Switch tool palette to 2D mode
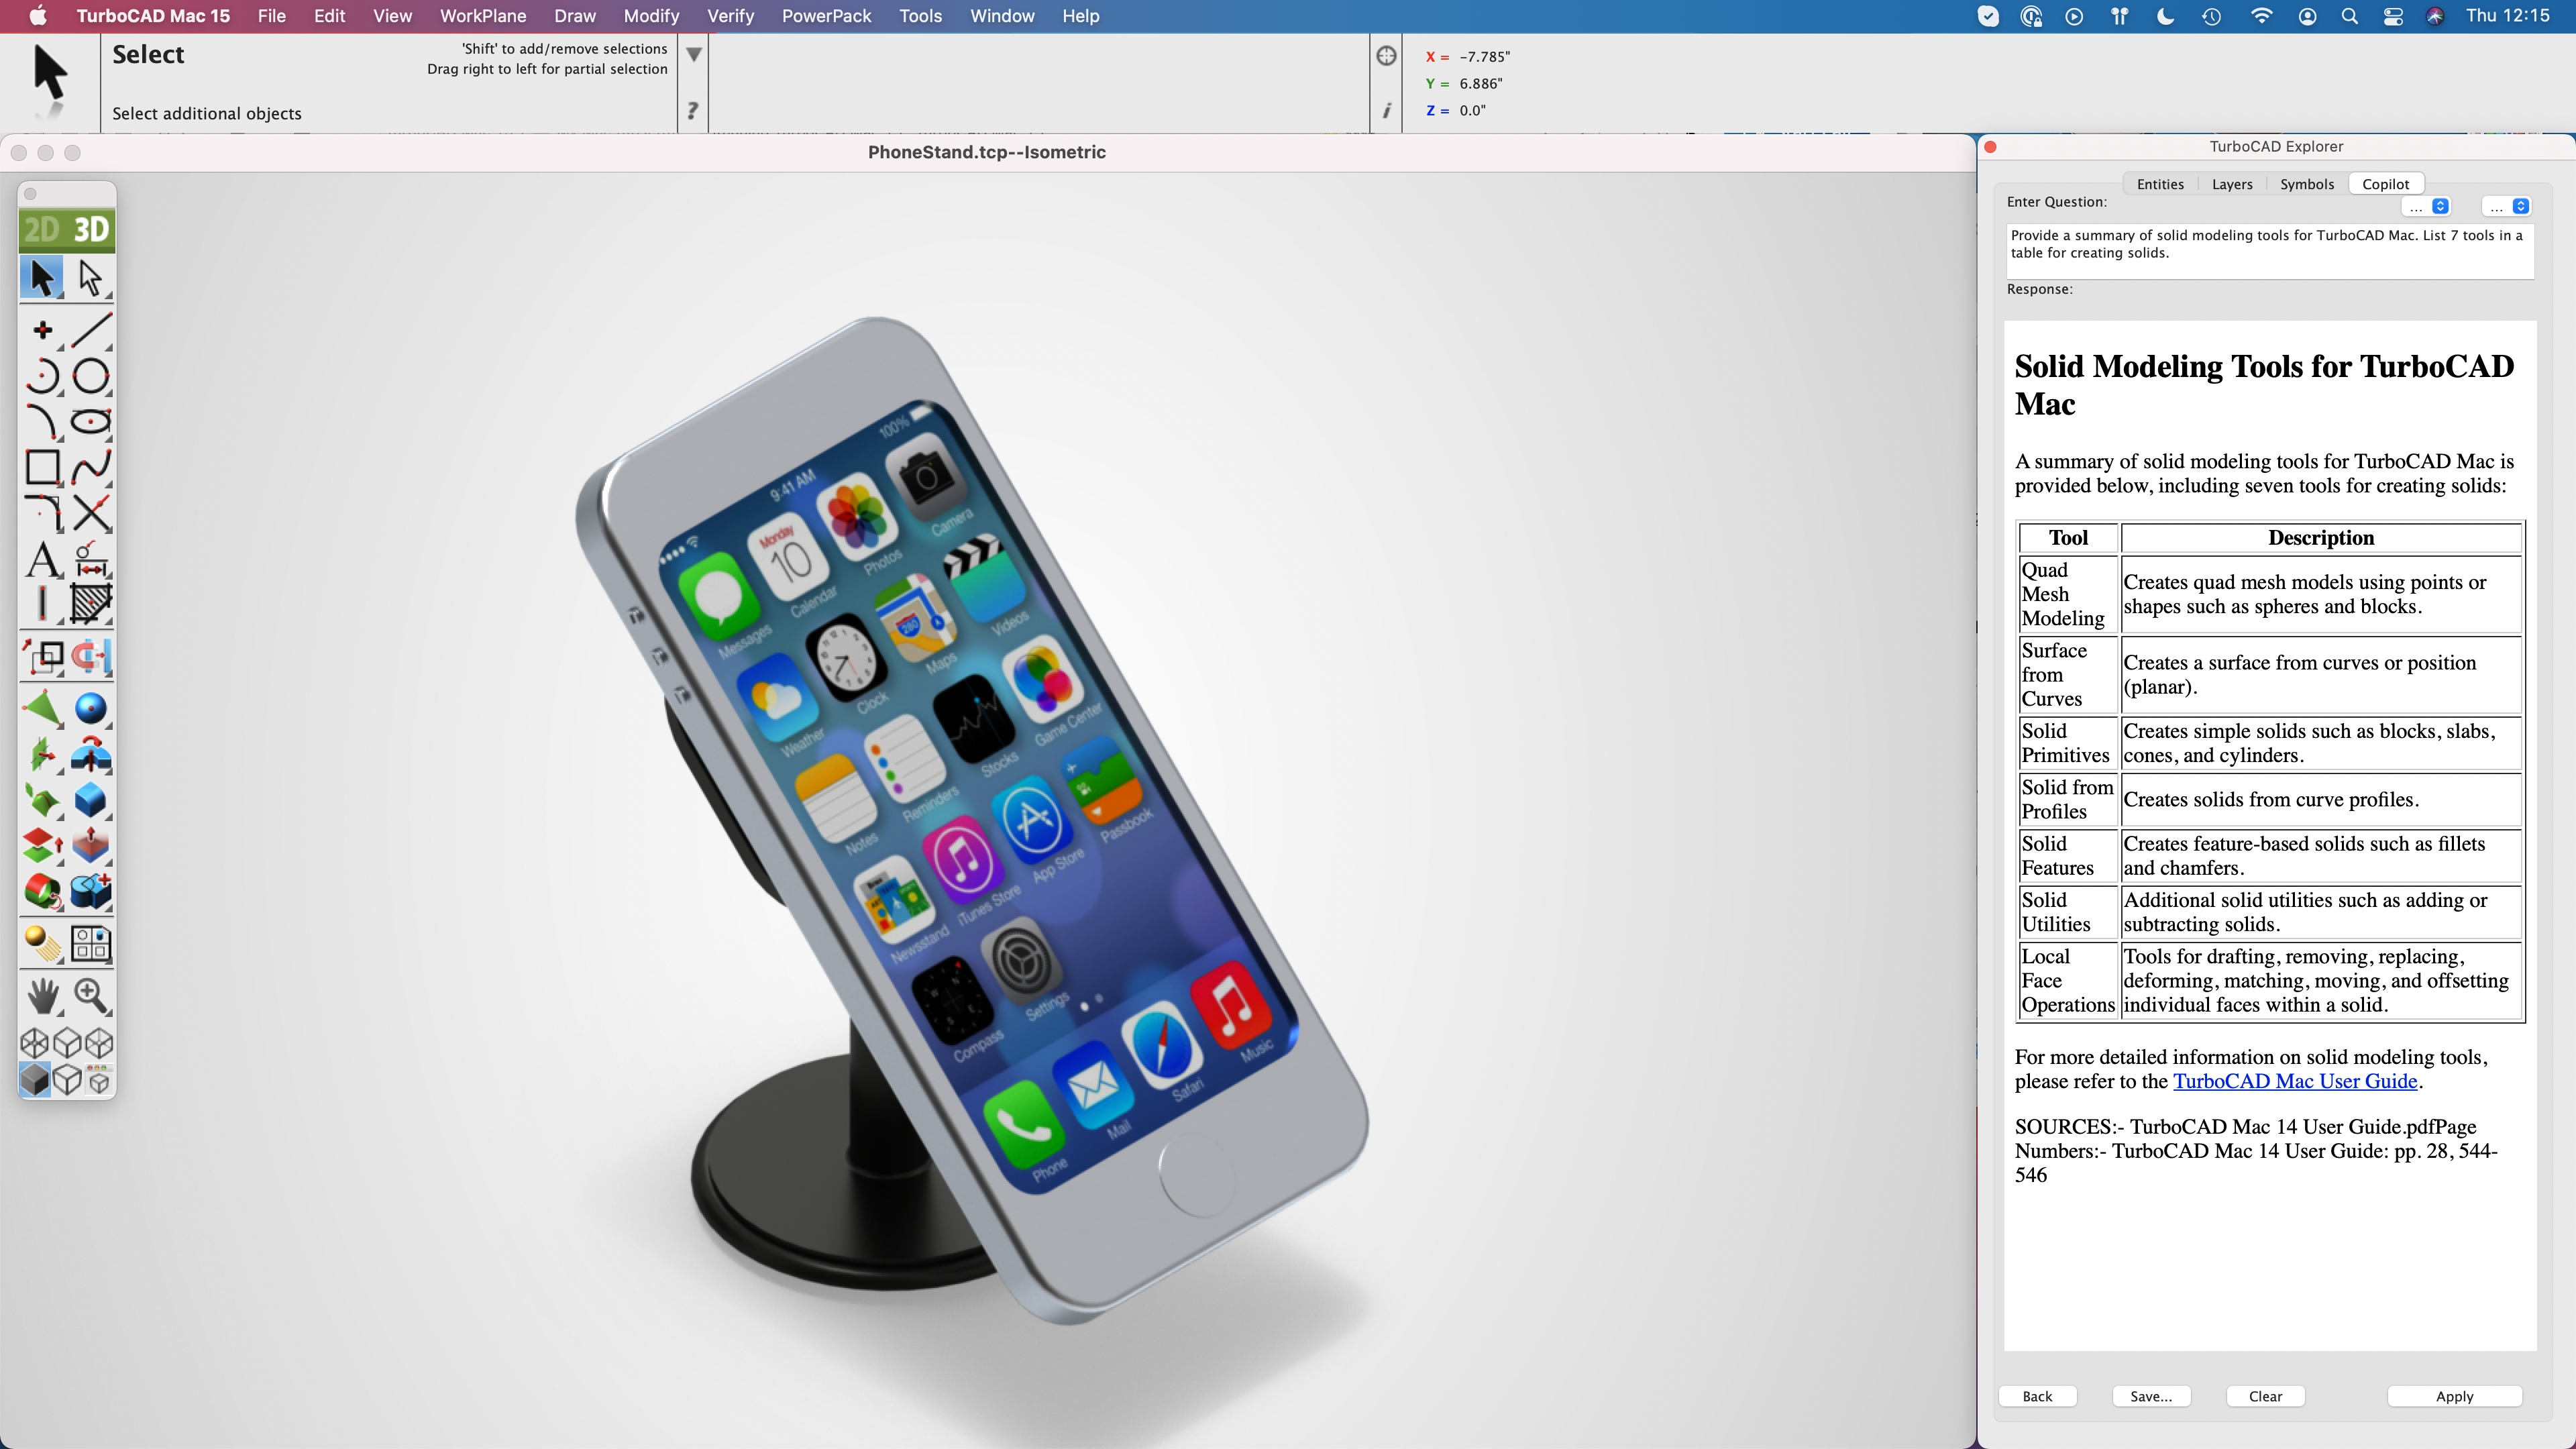 click(x=42, y=230)
